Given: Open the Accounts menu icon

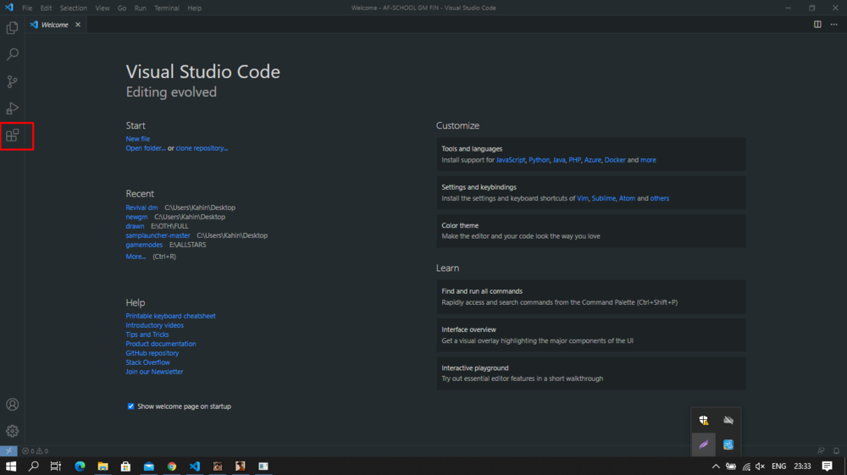Looking at the screenshot, I should tap(12, 404).
